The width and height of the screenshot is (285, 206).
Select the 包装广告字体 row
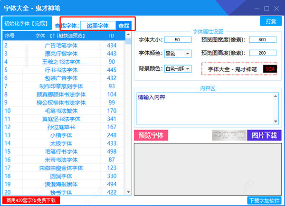(64, 78)
